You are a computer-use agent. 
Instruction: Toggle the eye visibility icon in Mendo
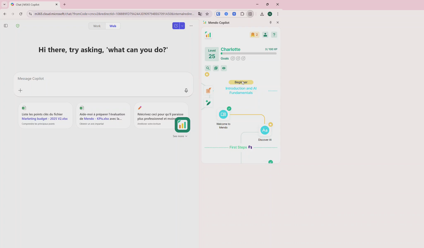tap(224, 68)
